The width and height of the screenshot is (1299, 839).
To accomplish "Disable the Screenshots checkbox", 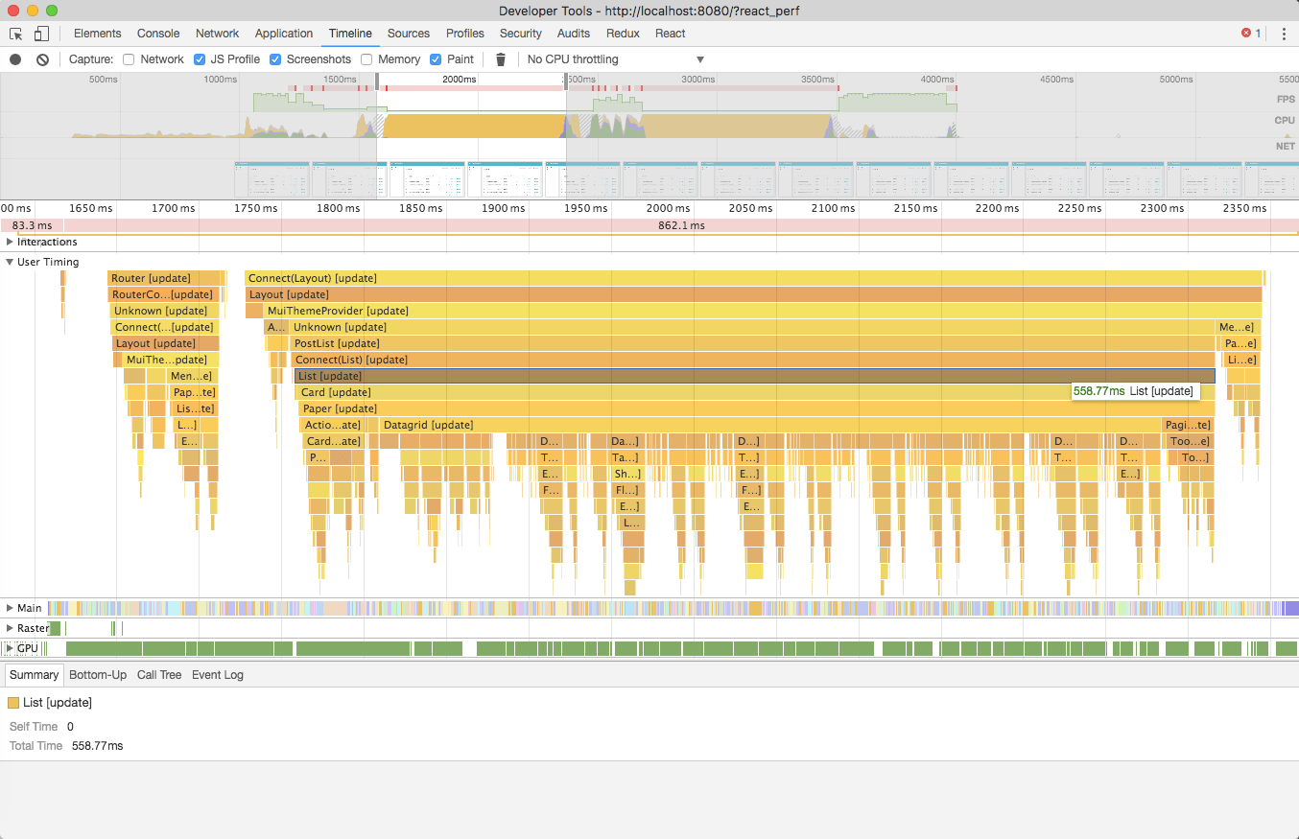I will (275, 58).
